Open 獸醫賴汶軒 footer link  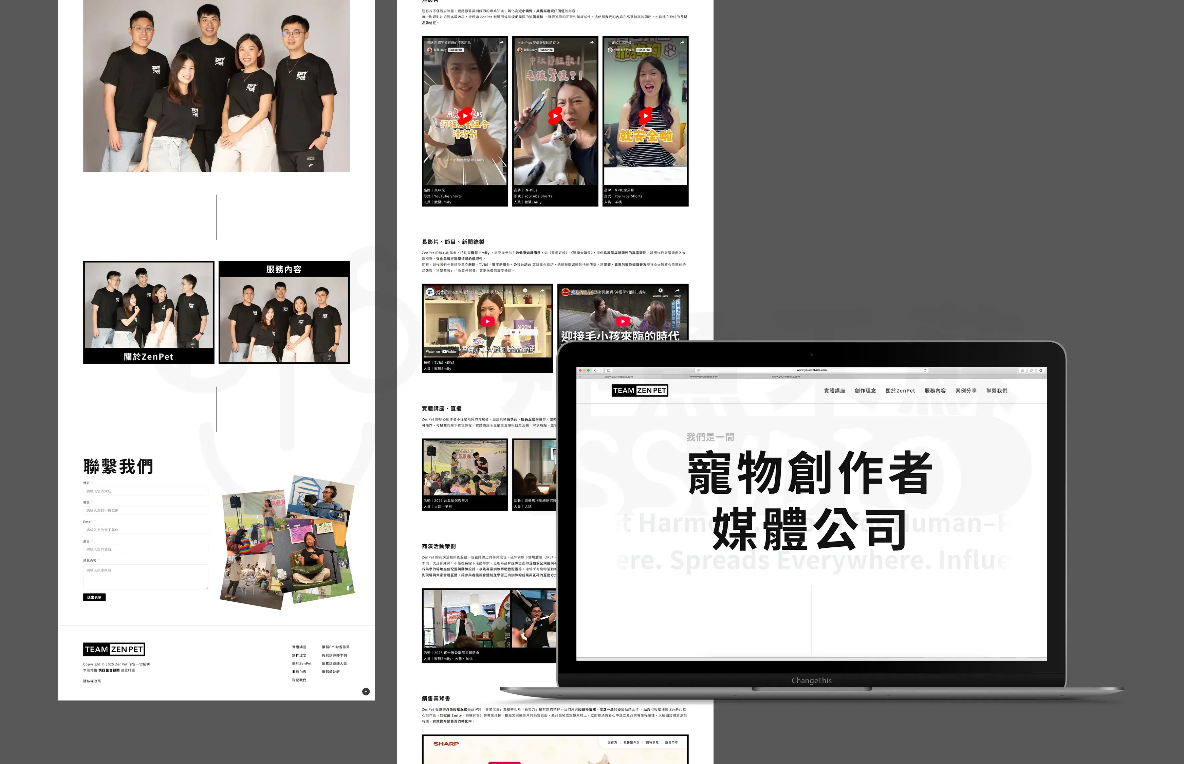[331, 672]
